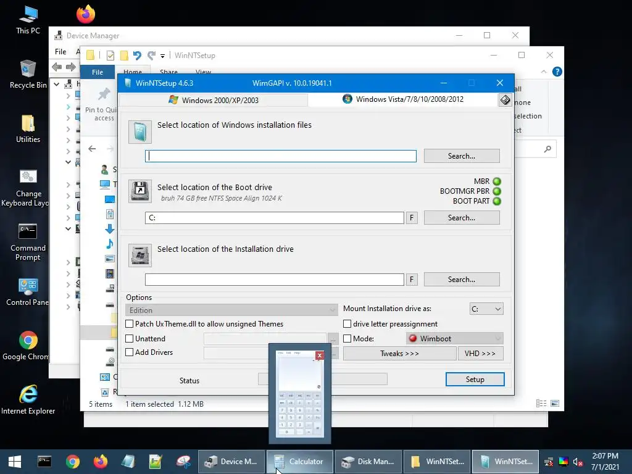Click the Boot drive floppy icon

pyautogui.click(x=140, y=191)
